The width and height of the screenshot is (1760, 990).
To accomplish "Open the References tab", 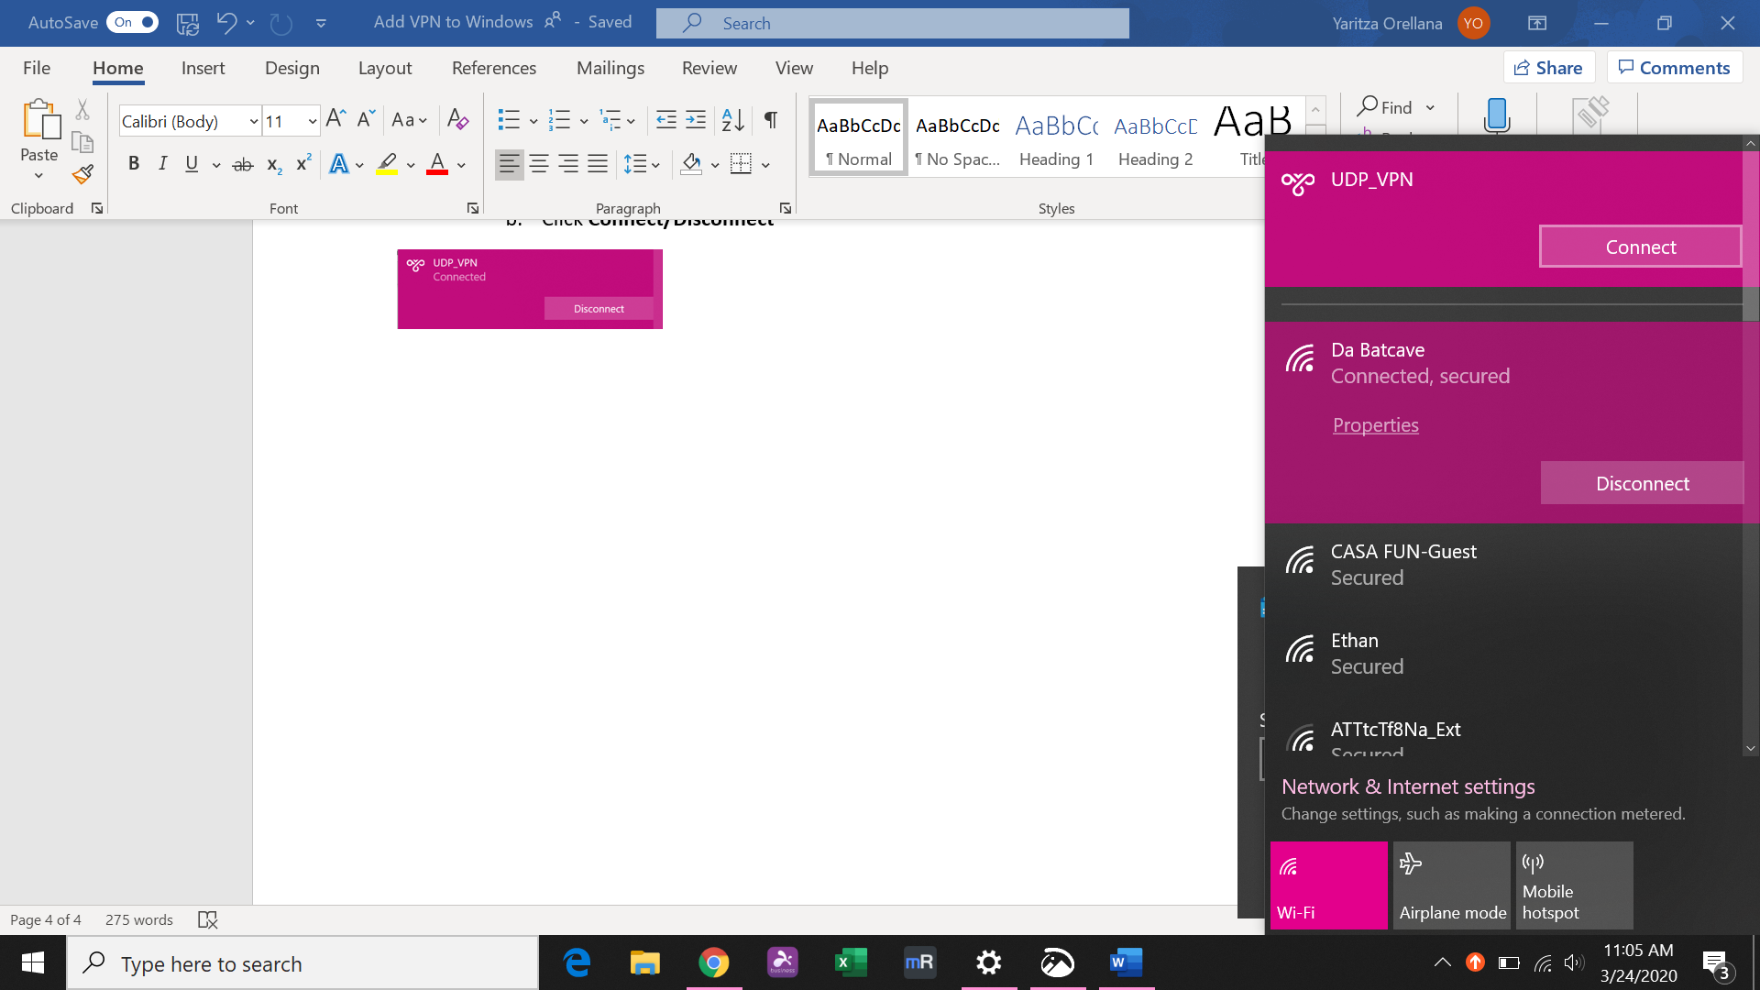I will tap(493, 68).
